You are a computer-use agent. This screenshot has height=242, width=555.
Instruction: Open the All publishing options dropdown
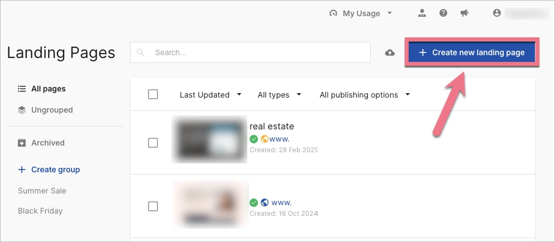365,95
